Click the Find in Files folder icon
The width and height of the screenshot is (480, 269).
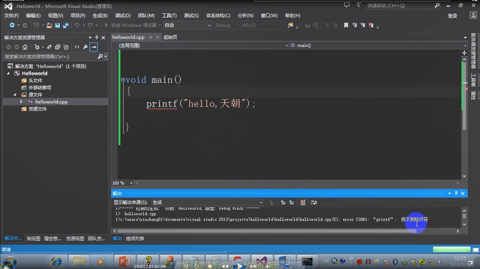pos(290,25)
